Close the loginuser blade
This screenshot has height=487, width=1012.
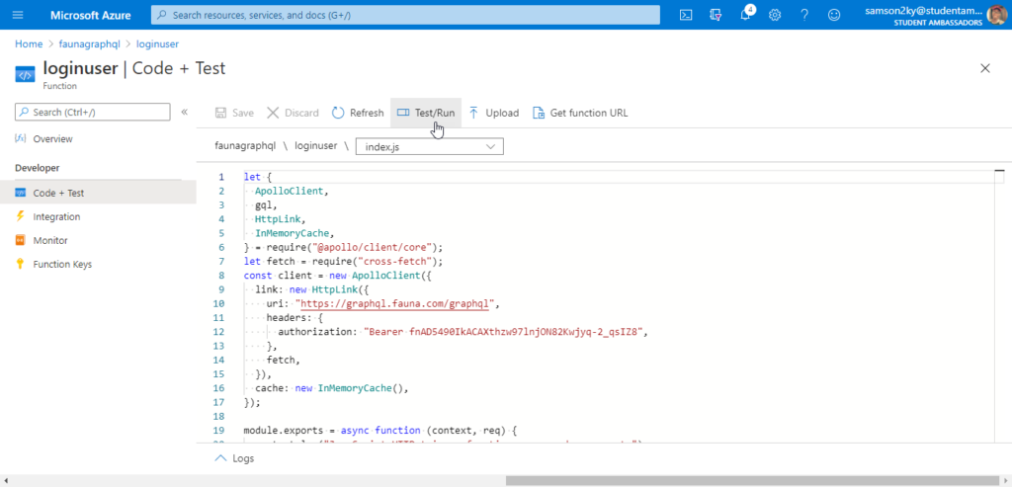(985, 68)
